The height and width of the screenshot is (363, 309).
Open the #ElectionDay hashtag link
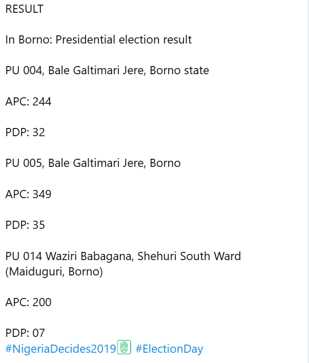click(169, 349)
